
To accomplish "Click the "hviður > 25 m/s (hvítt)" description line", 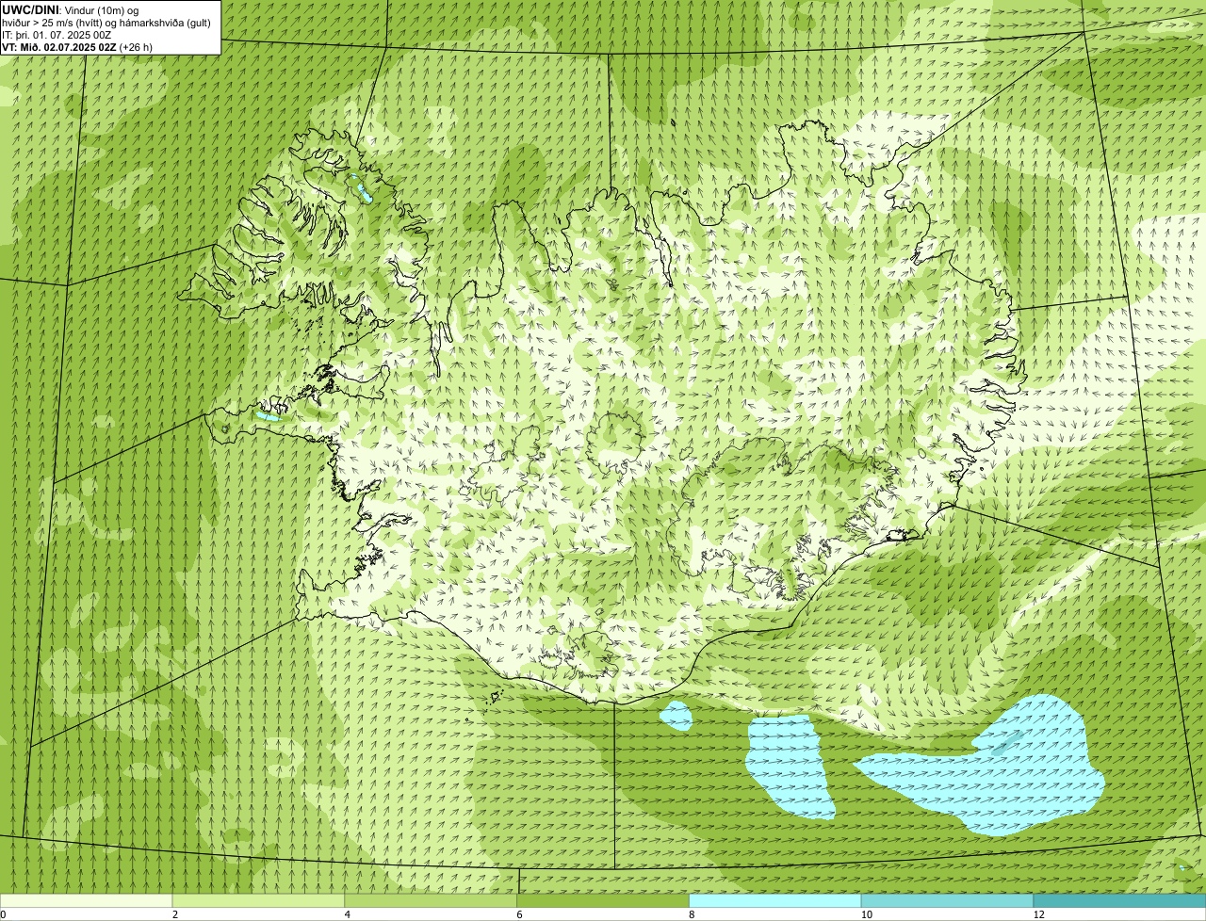I will pyautogui.click(x=106, y=22).
